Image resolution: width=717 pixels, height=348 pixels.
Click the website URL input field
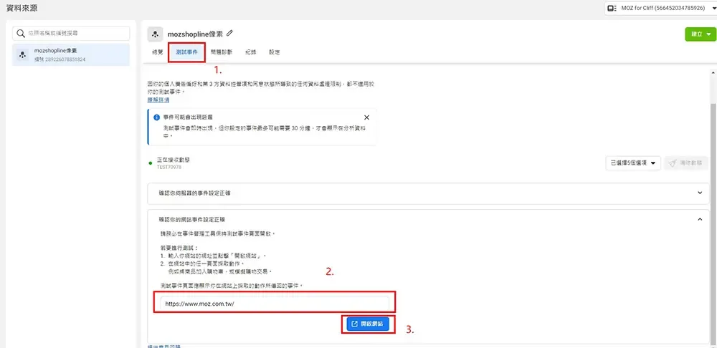[x=275, y=303]
